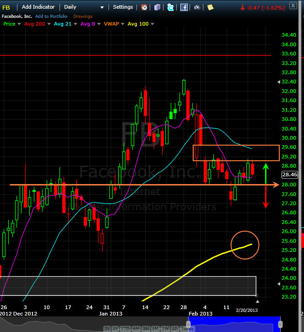This screenshot has height=332, width=304.
Task: Expand the Avg 8 indicator dropdown
Action: (x=98, y=24)
